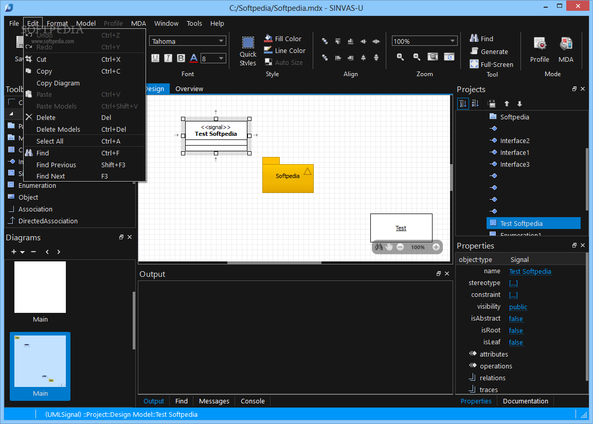The width and height of the screenshot is (593, 424).
Task: Select Interface1 in Projects tree
Action: 514,152
